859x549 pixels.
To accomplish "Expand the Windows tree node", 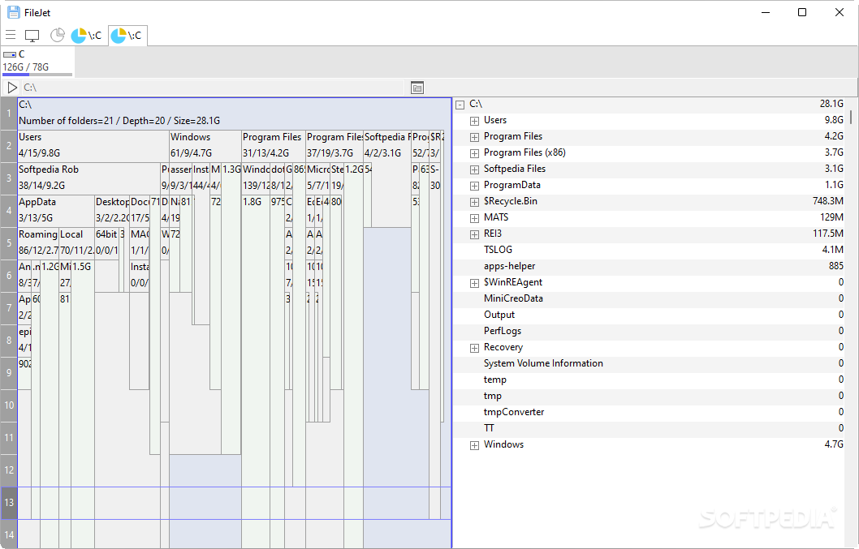I will (x=474, y=445).
